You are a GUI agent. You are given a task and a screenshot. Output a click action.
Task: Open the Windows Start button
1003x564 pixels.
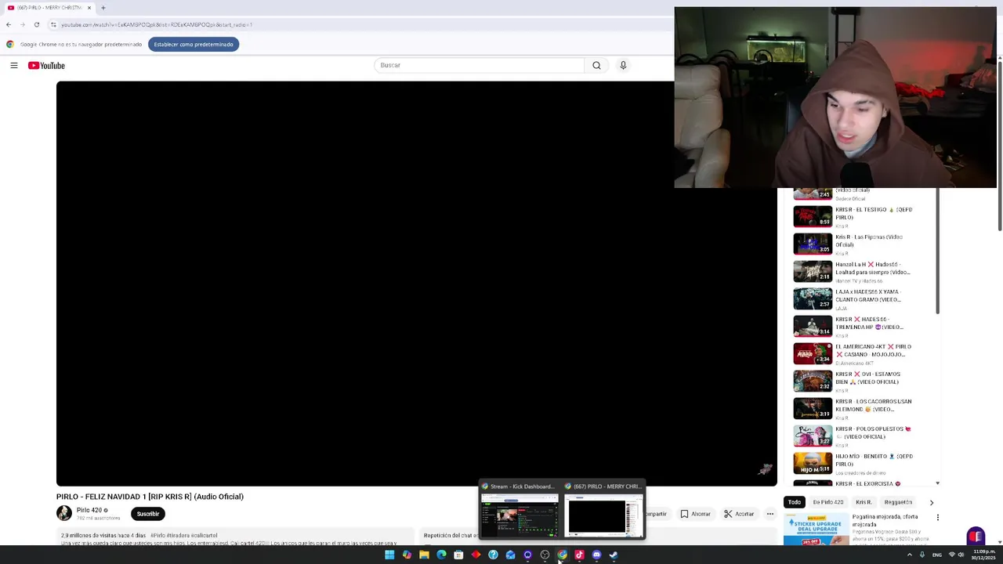pos(389,555)
